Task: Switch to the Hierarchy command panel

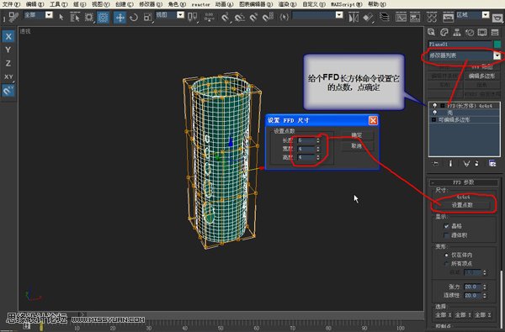Action: pyautogui.click(x=457, y=32)
